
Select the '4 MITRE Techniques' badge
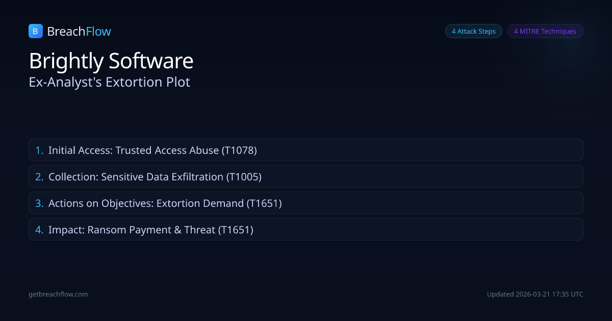[545, 31]
